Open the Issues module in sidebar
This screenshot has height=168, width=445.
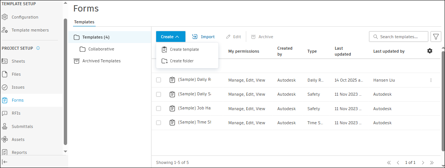click(x=18, y=87)
